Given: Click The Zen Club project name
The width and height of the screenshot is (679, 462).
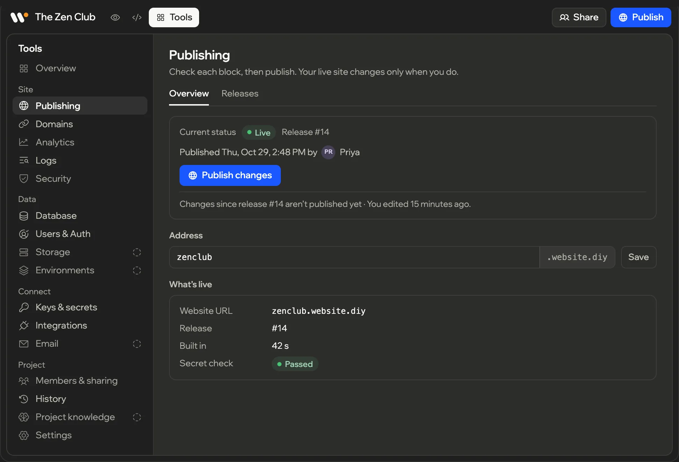Looking at the screenshot, I should pos(65,17).
